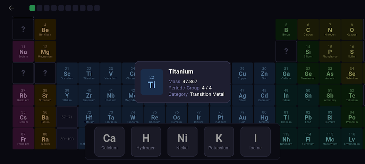
Task: Select the Oxygen element tile
Action: (x=352, y=29)
